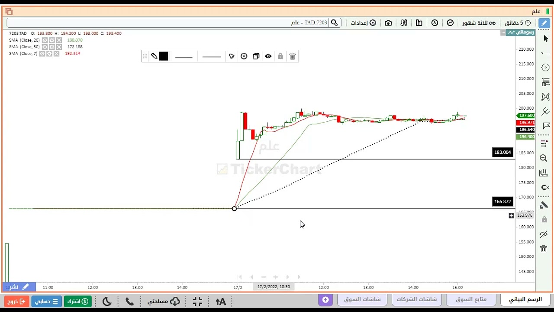The height and width of the screenshot is (312, 554).
Task: Click the نشر publish button
Action: click(19, 287)
